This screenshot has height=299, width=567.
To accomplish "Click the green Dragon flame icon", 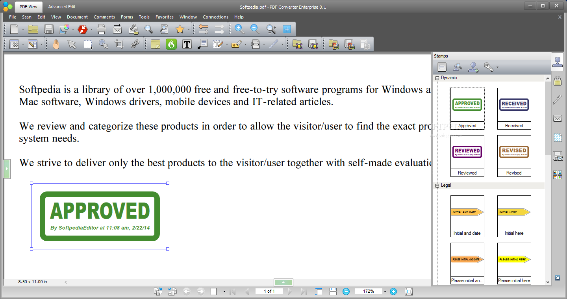I will point(171,44).
